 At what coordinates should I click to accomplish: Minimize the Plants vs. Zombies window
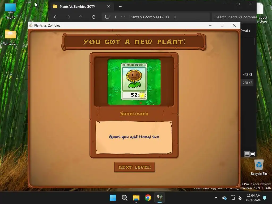coord(210,25)
